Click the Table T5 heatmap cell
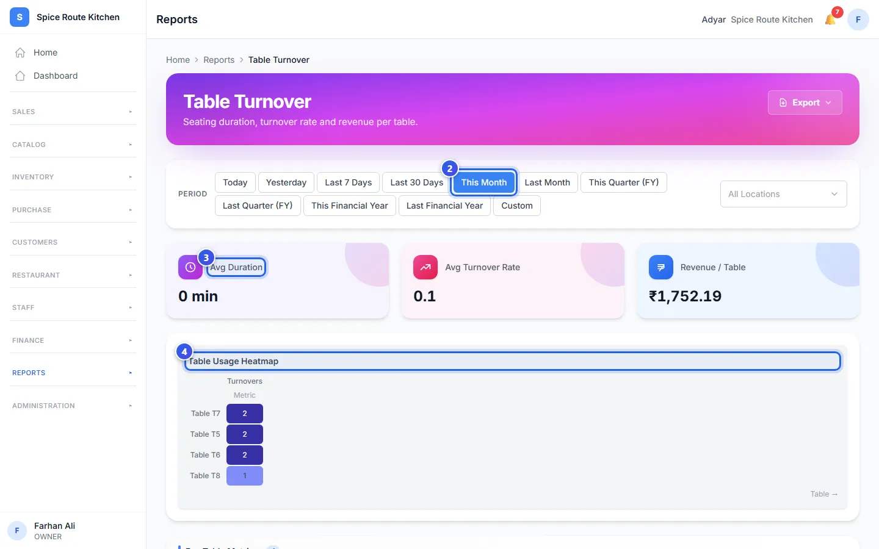The width and height of the screenshot is (879, 549). 245,434
